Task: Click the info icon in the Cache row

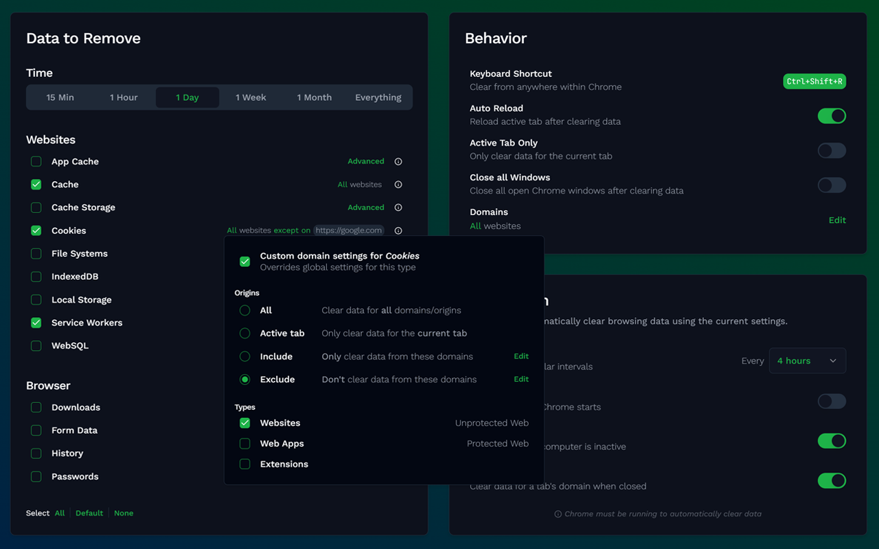Action: click(398, 185)
